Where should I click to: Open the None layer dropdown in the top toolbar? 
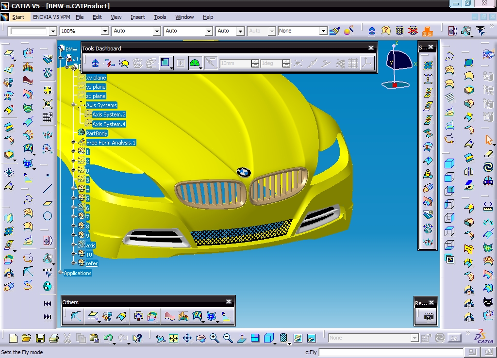pyautogui.click(x=323, y=31)
